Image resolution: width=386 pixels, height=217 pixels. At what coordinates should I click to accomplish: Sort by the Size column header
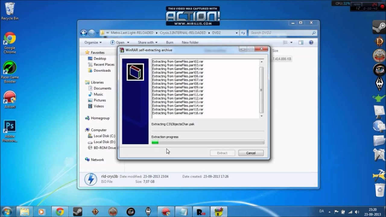pyautogui.click(x=275, y=51)
